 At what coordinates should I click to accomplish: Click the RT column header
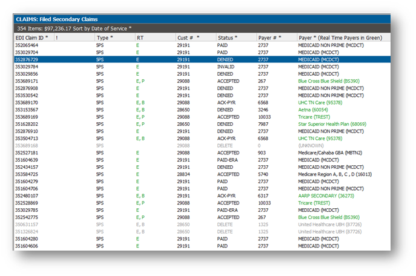[x=140, y=38]
